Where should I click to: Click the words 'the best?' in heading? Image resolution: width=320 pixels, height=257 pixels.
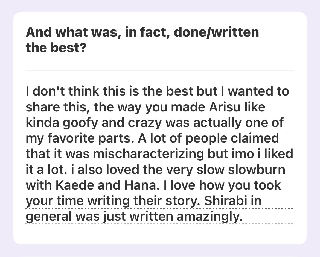(56, 48)
